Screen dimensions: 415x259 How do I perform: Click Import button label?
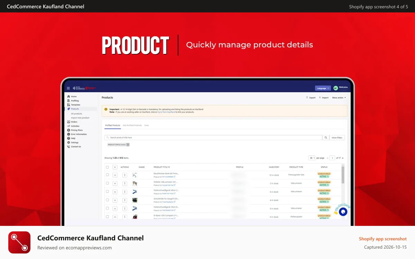click(x=325, y=98)
